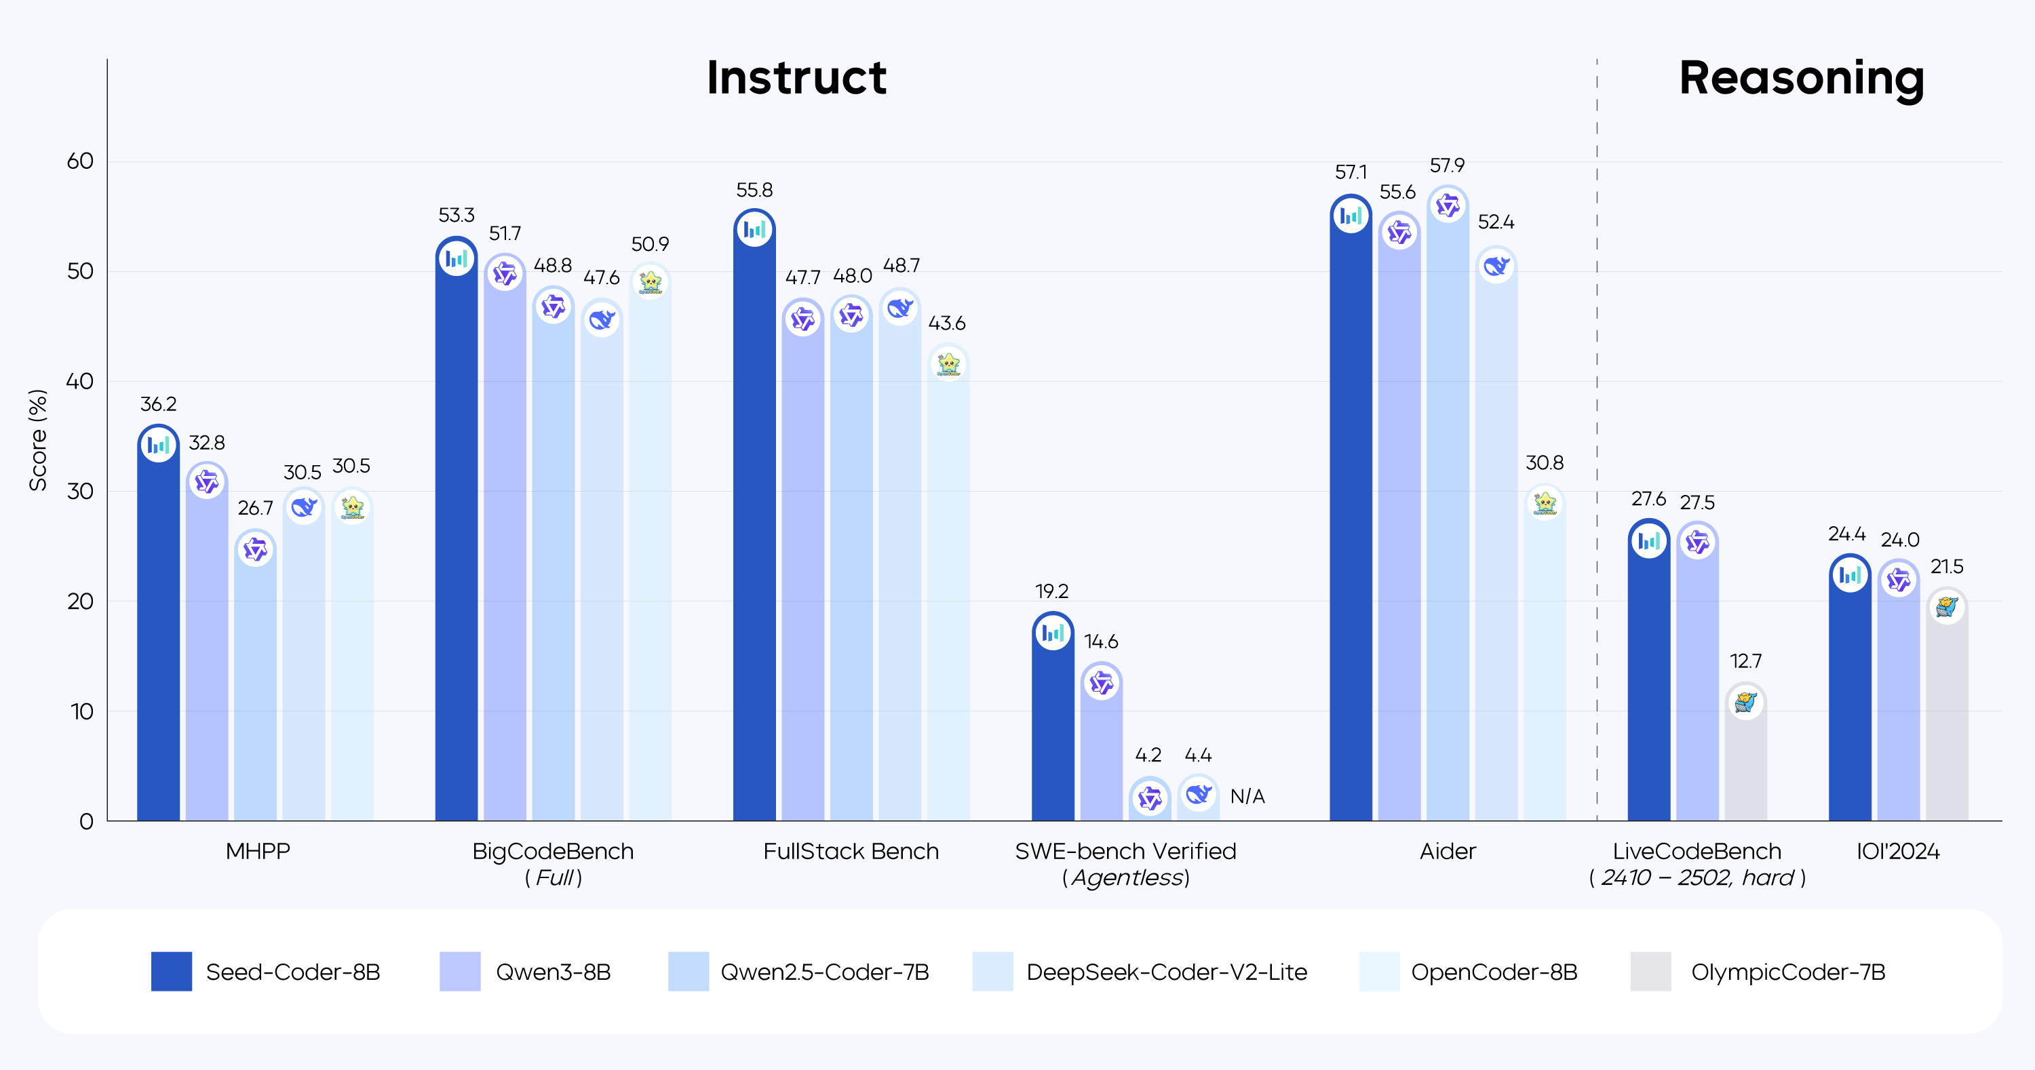Viewport: 2035px width, 1070px height.
Task: Select the Qwen icon on Aider 57.9 bar
Action: click(x=1448, y=205)
